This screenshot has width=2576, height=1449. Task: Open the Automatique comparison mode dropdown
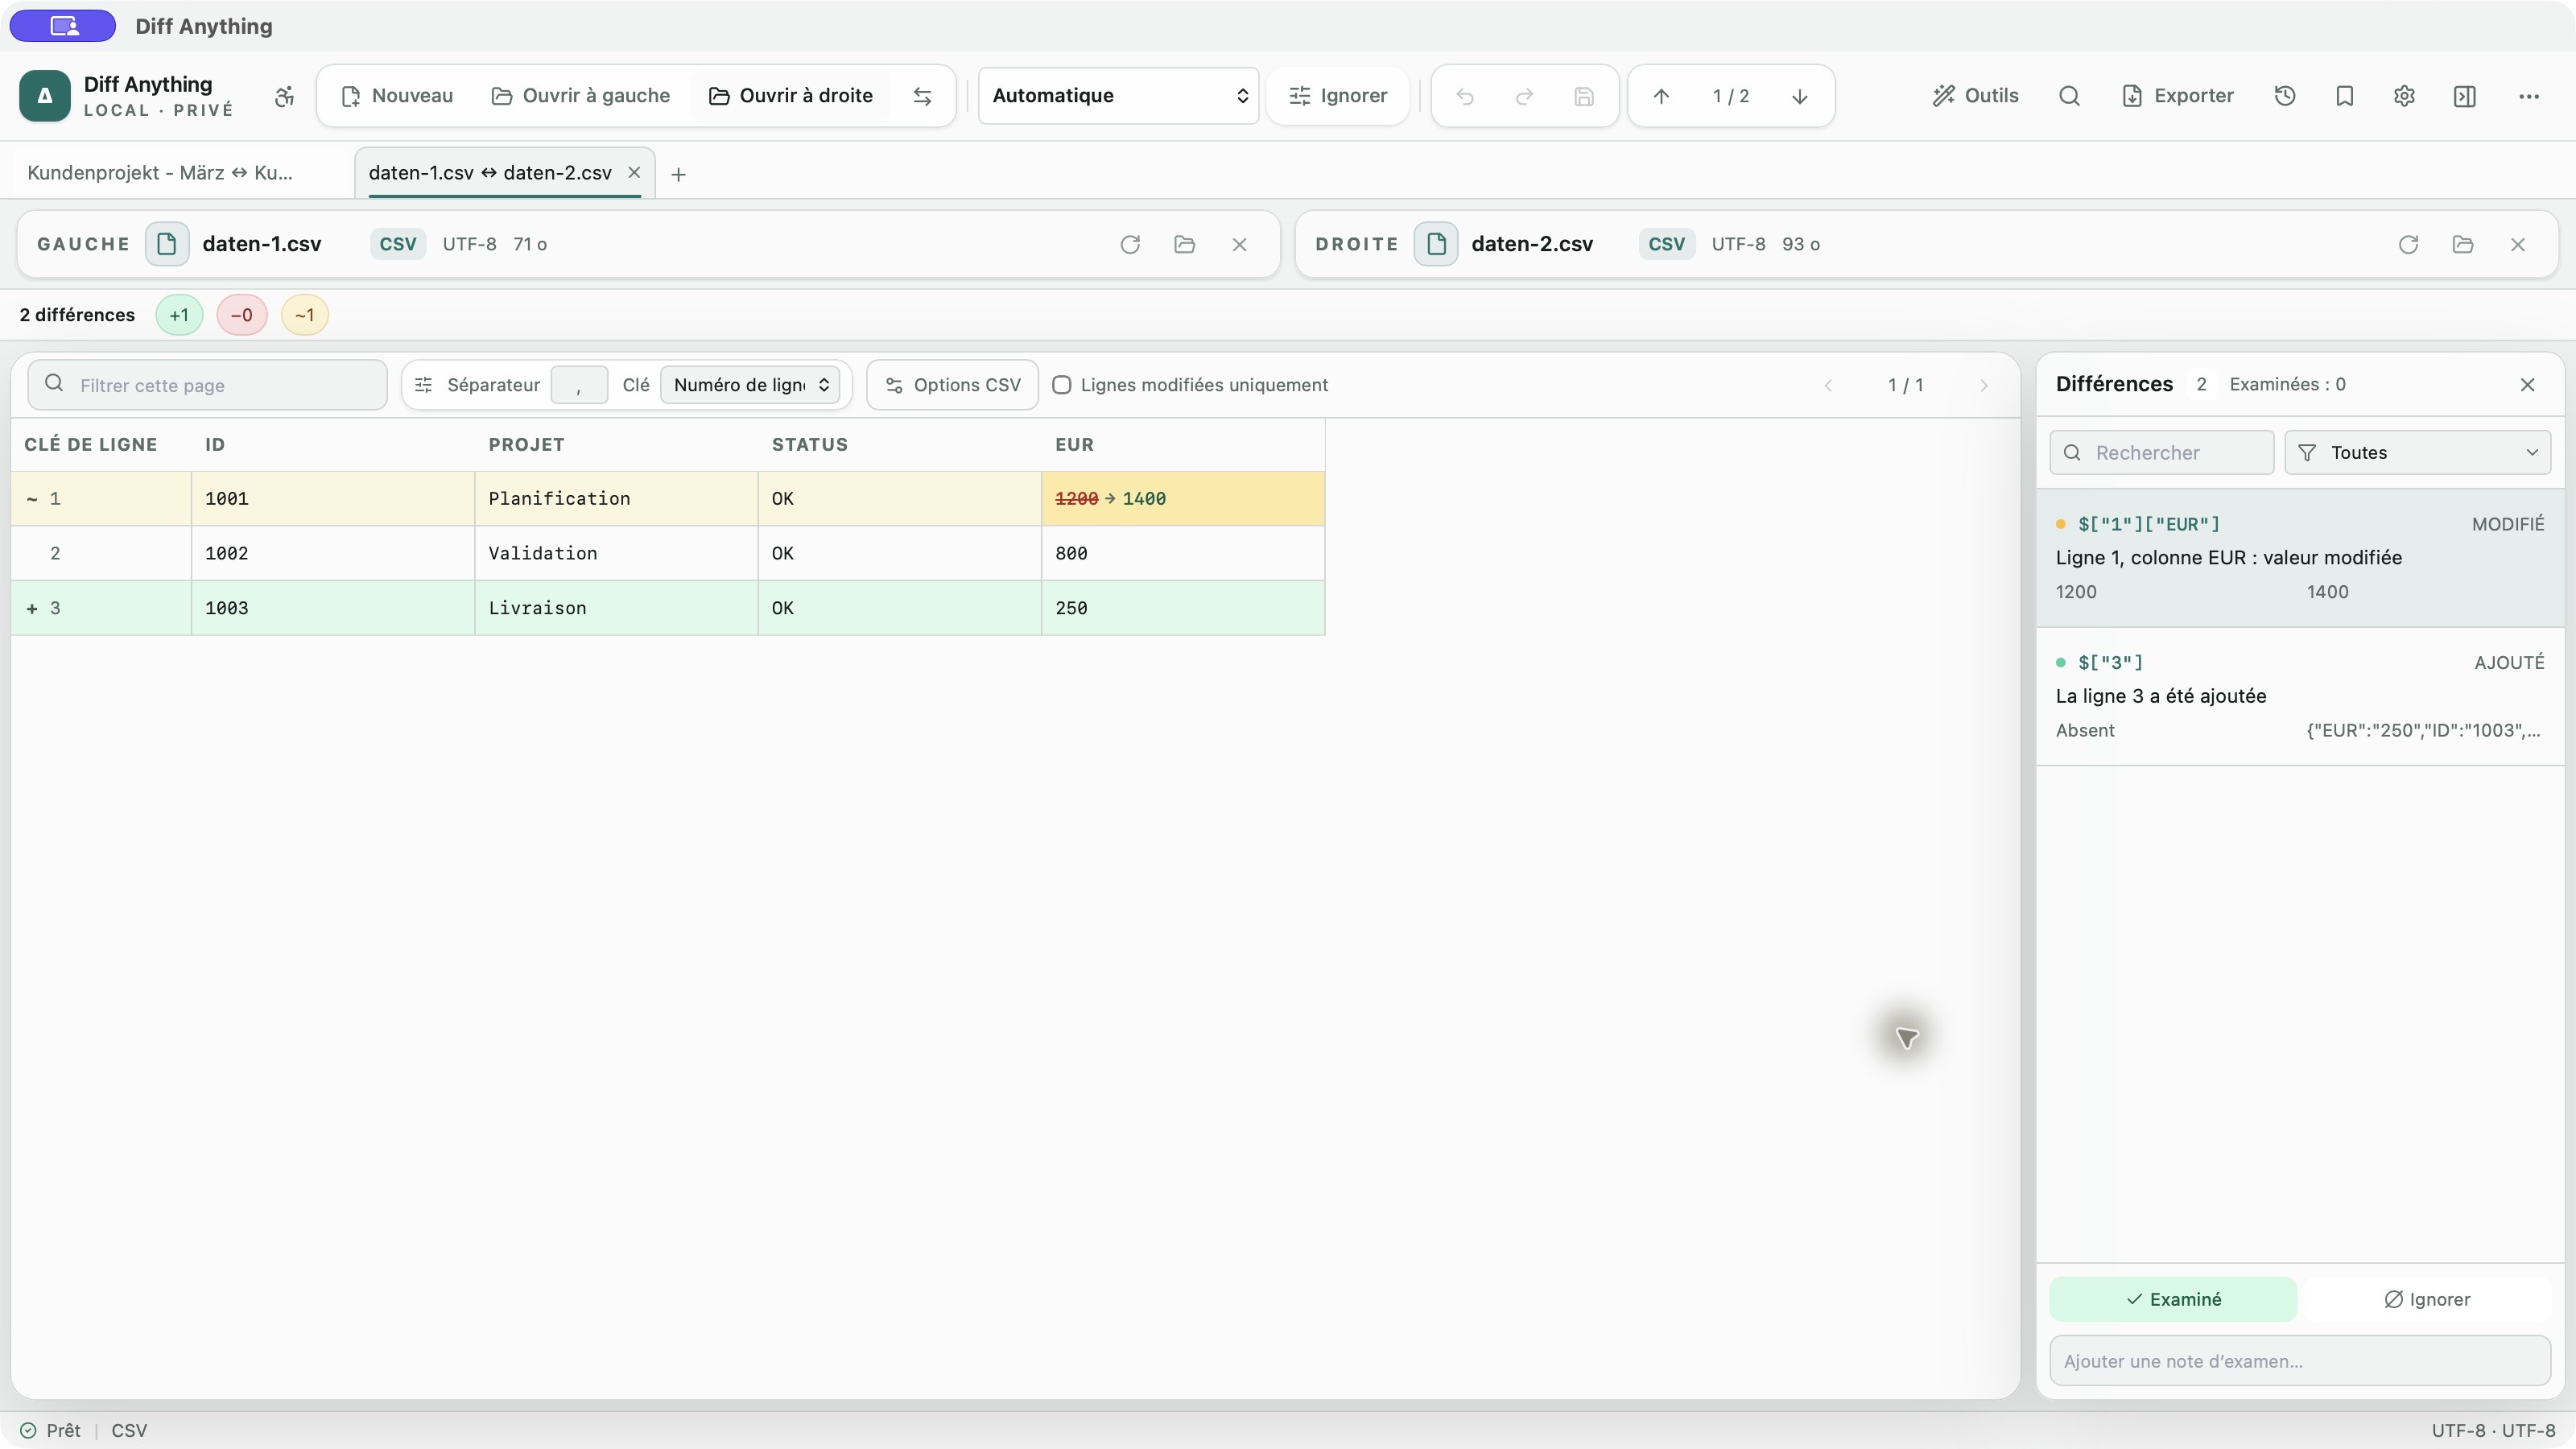click(1118, 96)
